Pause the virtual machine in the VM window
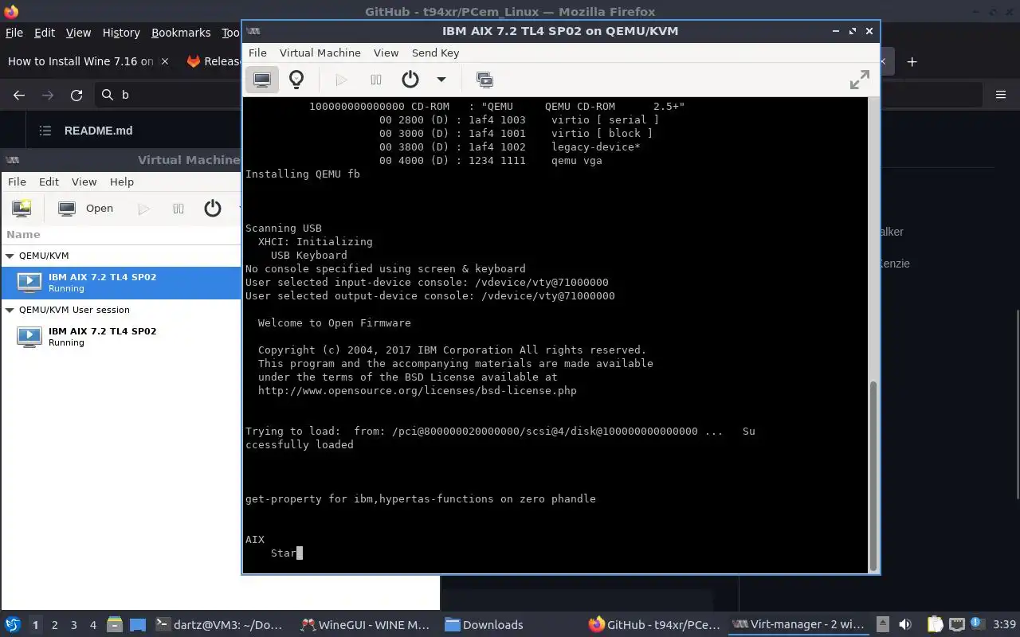This screenshot has height=637, width=1020. [x=376, y=79]
